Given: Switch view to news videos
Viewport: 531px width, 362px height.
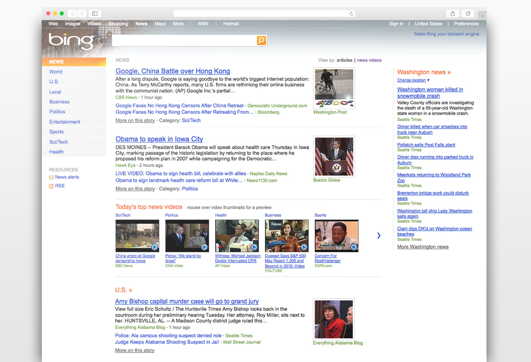Looking at the screenshot, I should coord(369,60).
